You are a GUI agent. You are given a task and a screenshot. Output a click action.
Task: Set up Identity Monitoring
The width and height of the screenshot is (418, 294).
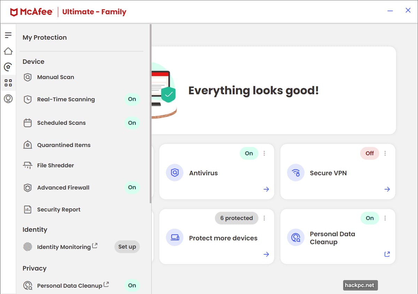(x=127, y=247)
